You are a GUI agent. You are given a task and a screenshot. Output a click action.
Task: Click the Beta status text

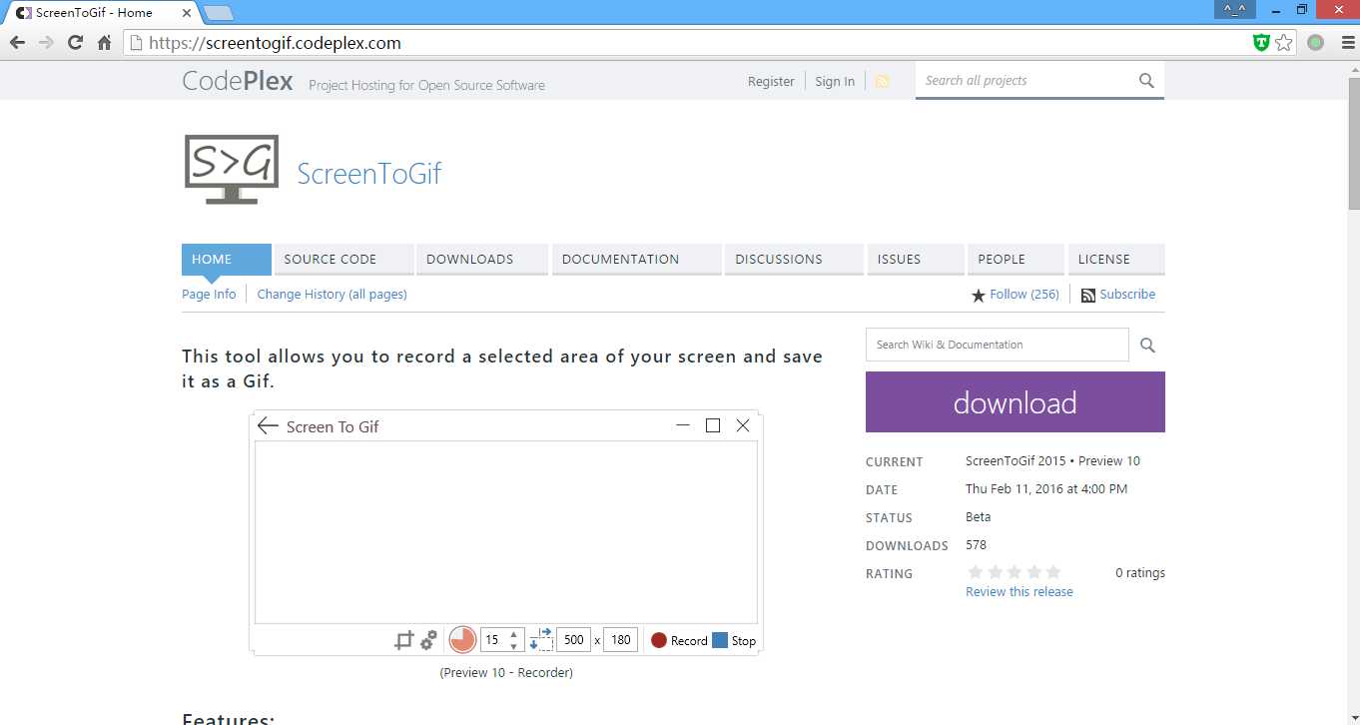click(x=979, y=517)
